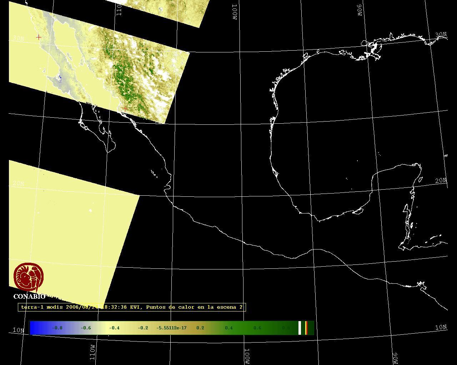Click the 0.2 label on the color bar
Screen dimensions: 457x365
[x=200, y=328]
